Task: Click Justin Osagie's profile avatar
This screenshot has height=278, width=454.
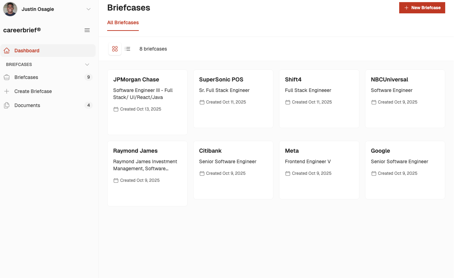Action: (10, 9)
